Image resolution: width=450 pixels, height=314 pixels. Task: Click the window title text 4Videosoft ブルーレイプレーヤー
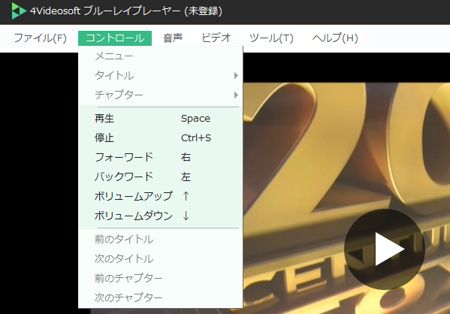[105, 11]
